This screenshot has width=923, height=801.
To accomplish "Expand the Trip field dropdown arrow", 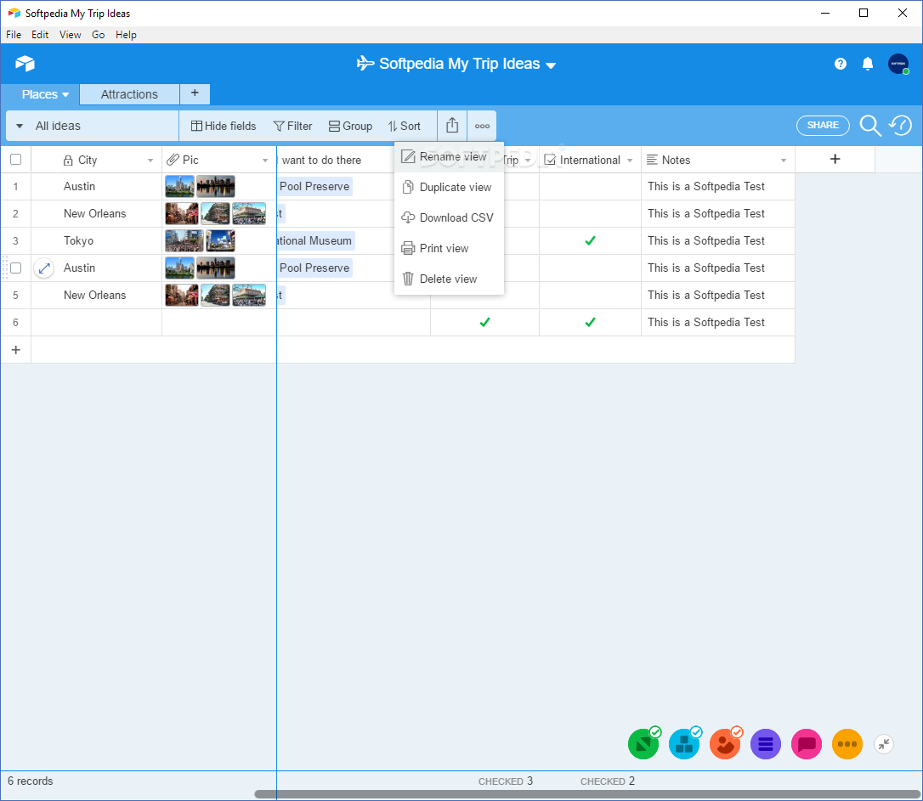I will click(528, 160).
